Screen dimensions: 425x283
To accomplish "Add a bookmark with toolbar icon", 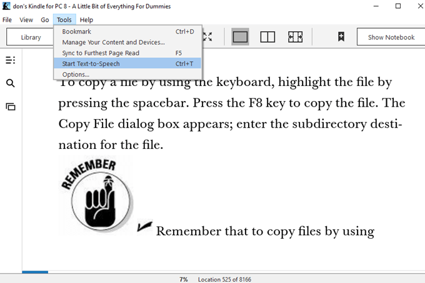I will point(341,37).
